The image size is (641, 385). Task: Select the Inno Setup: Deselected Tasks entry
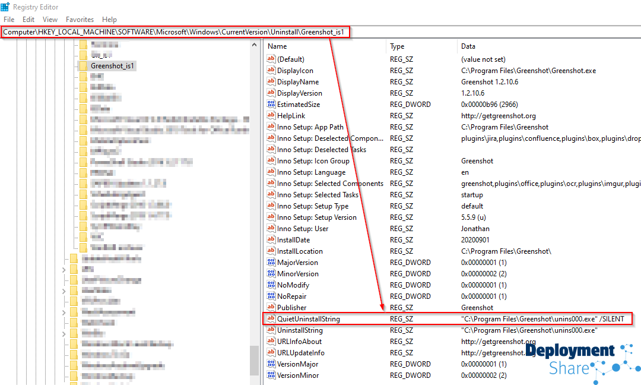tap(322, 150)
